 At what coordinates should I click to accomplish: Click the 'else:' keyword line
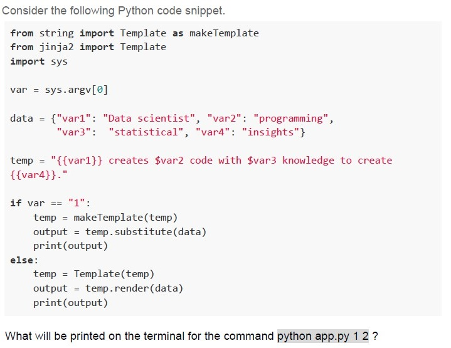click(24, 260)
